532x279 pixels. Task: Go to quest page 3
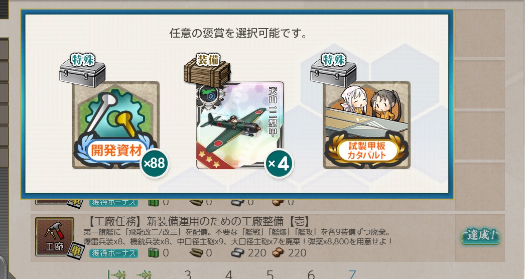(x=188, y=274)
